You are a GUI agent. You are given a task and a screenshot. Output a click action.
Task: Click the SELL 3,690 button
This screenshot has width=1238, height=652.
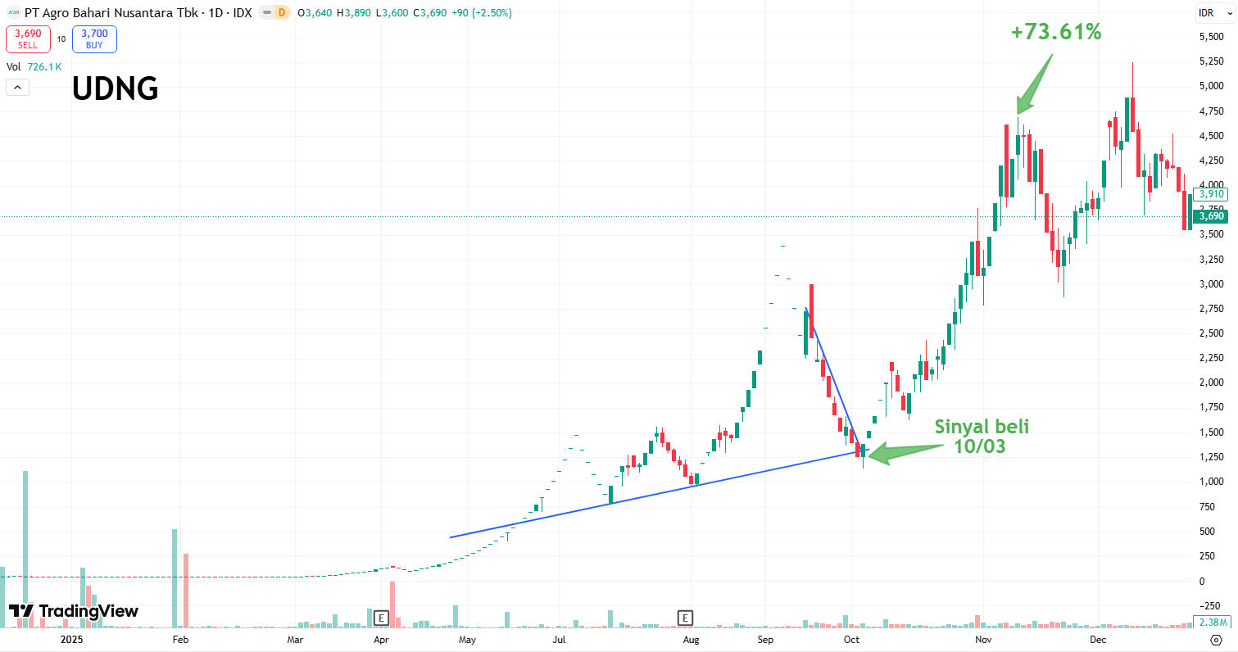[x=28, y=38]
